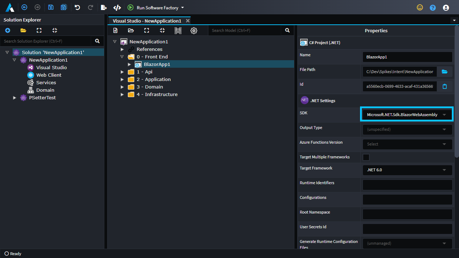459x258 pixels.
Task: Click the Properties panel scrollbar
Action: (x=456, y=91)
